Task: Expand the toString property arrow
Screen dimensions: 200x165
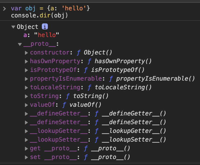Action: point(26,96)
